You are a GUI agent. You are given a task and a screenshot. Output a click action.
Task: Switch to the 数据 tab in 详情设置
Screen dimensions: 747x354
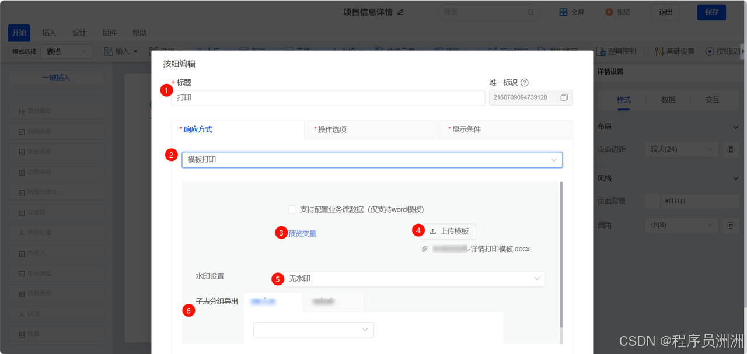668,100
